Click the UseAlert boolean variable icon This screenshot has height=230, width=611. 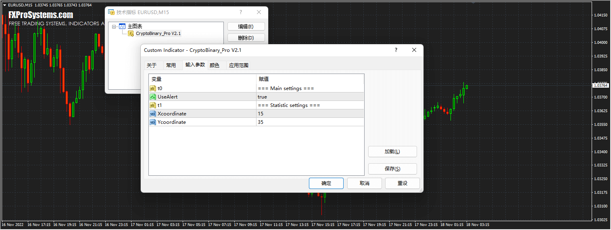coord(153,97)
